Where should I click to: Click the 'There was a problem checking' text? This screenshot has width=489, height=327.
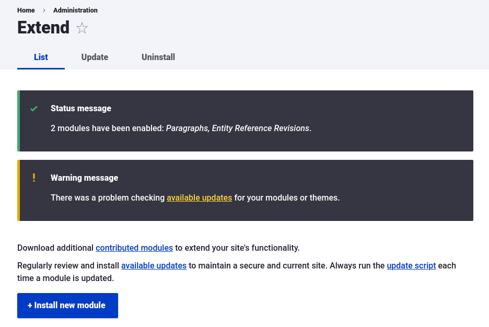click(108, 198)
